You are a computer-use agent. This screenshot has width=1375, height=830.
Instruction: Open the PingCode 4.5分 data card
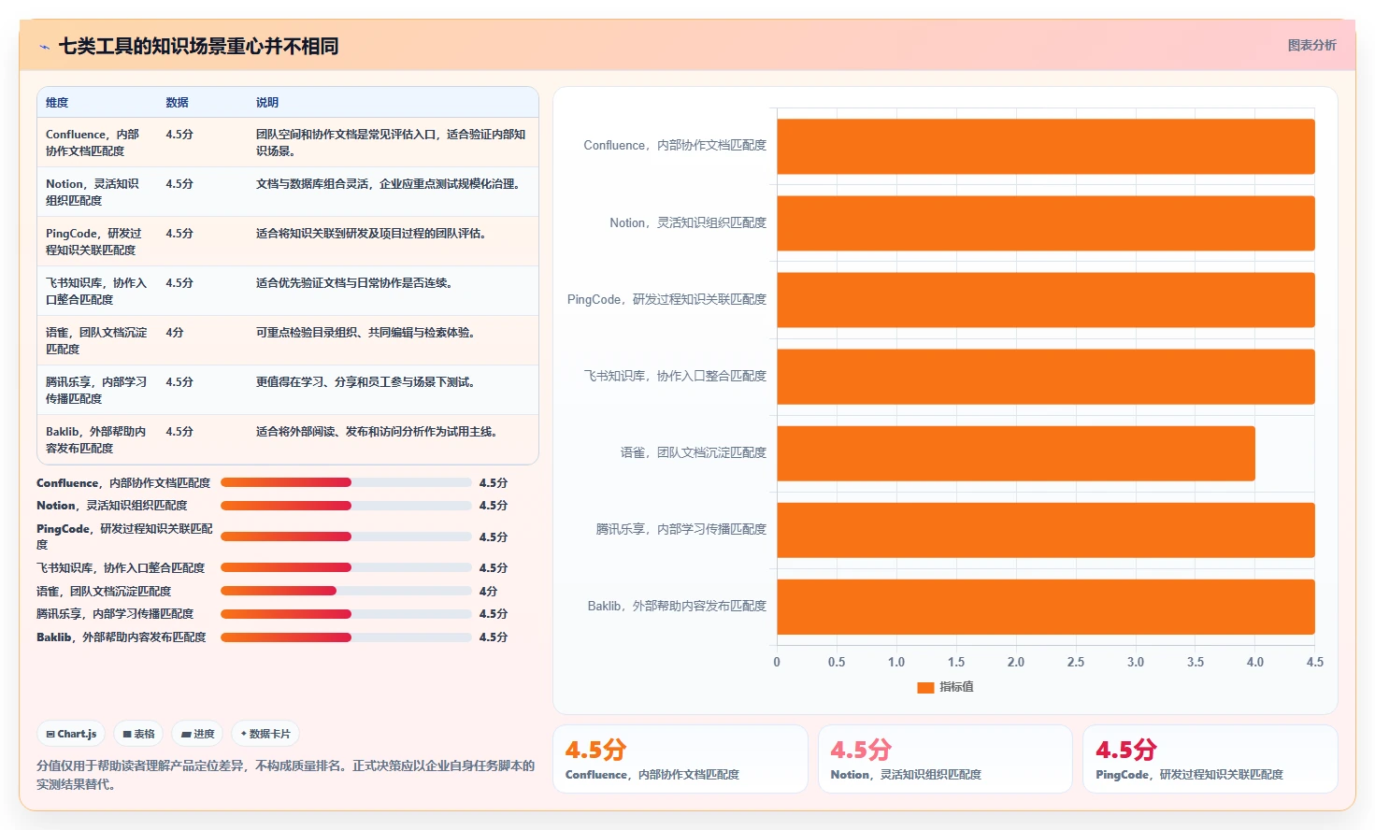pos(1210,759)
